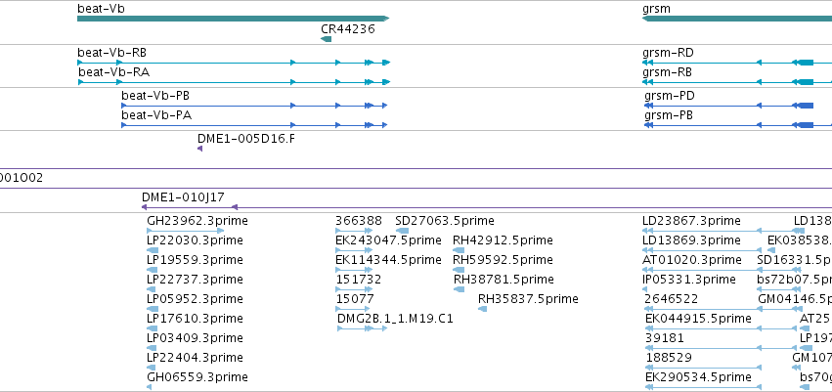Click the CR44236 gene arrow glyph
Image resolution: width=832 pixels, height=392 pixels.
(x=326, y=39)
